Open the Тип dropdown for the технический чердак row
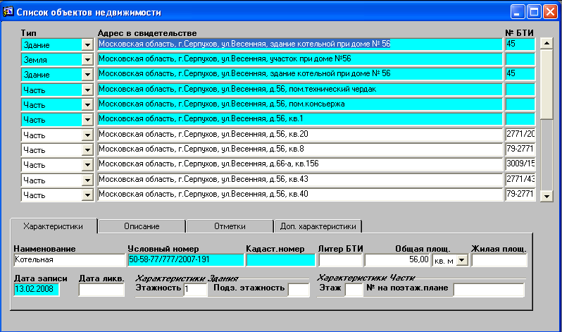The width and height of the screenshot is (562, 332). 87,90
